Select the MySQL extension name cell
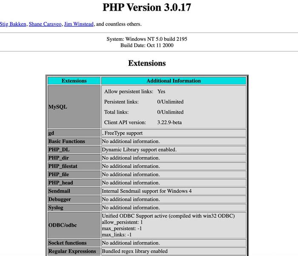This screenshot has height=256, width=298. [x=58, y=107]
